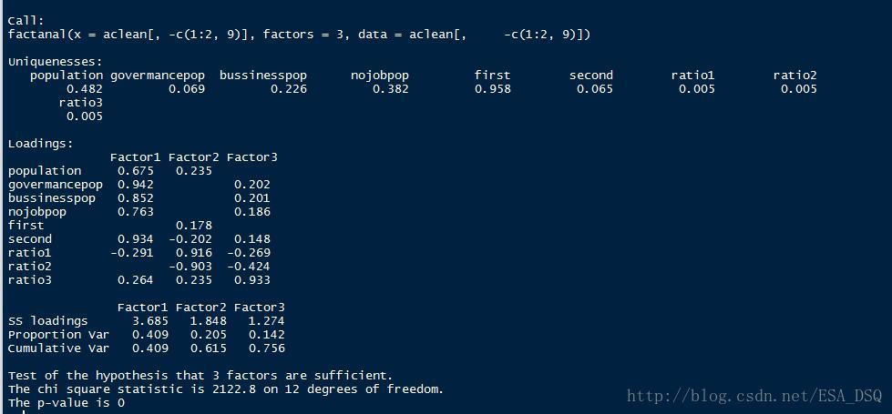This screenshot has height=414, width=892.
Task: Click the population row in Loadings table
Action: point(44,170)
